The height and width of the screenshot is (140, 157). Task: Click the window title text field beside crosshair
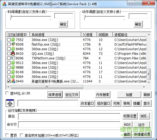click(x=48, y=103)
